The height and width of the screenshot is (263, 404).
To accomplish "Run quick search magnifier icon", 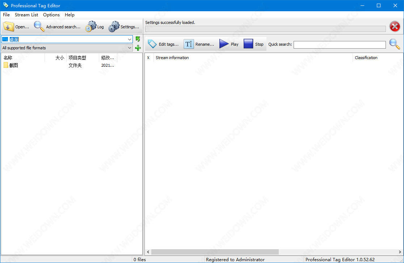I will tap(395, 44).
